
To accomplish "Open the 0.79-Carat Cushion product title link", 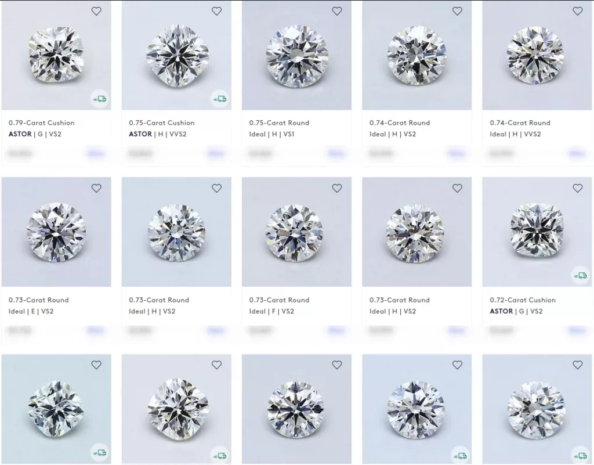I will tap(42, 123).
